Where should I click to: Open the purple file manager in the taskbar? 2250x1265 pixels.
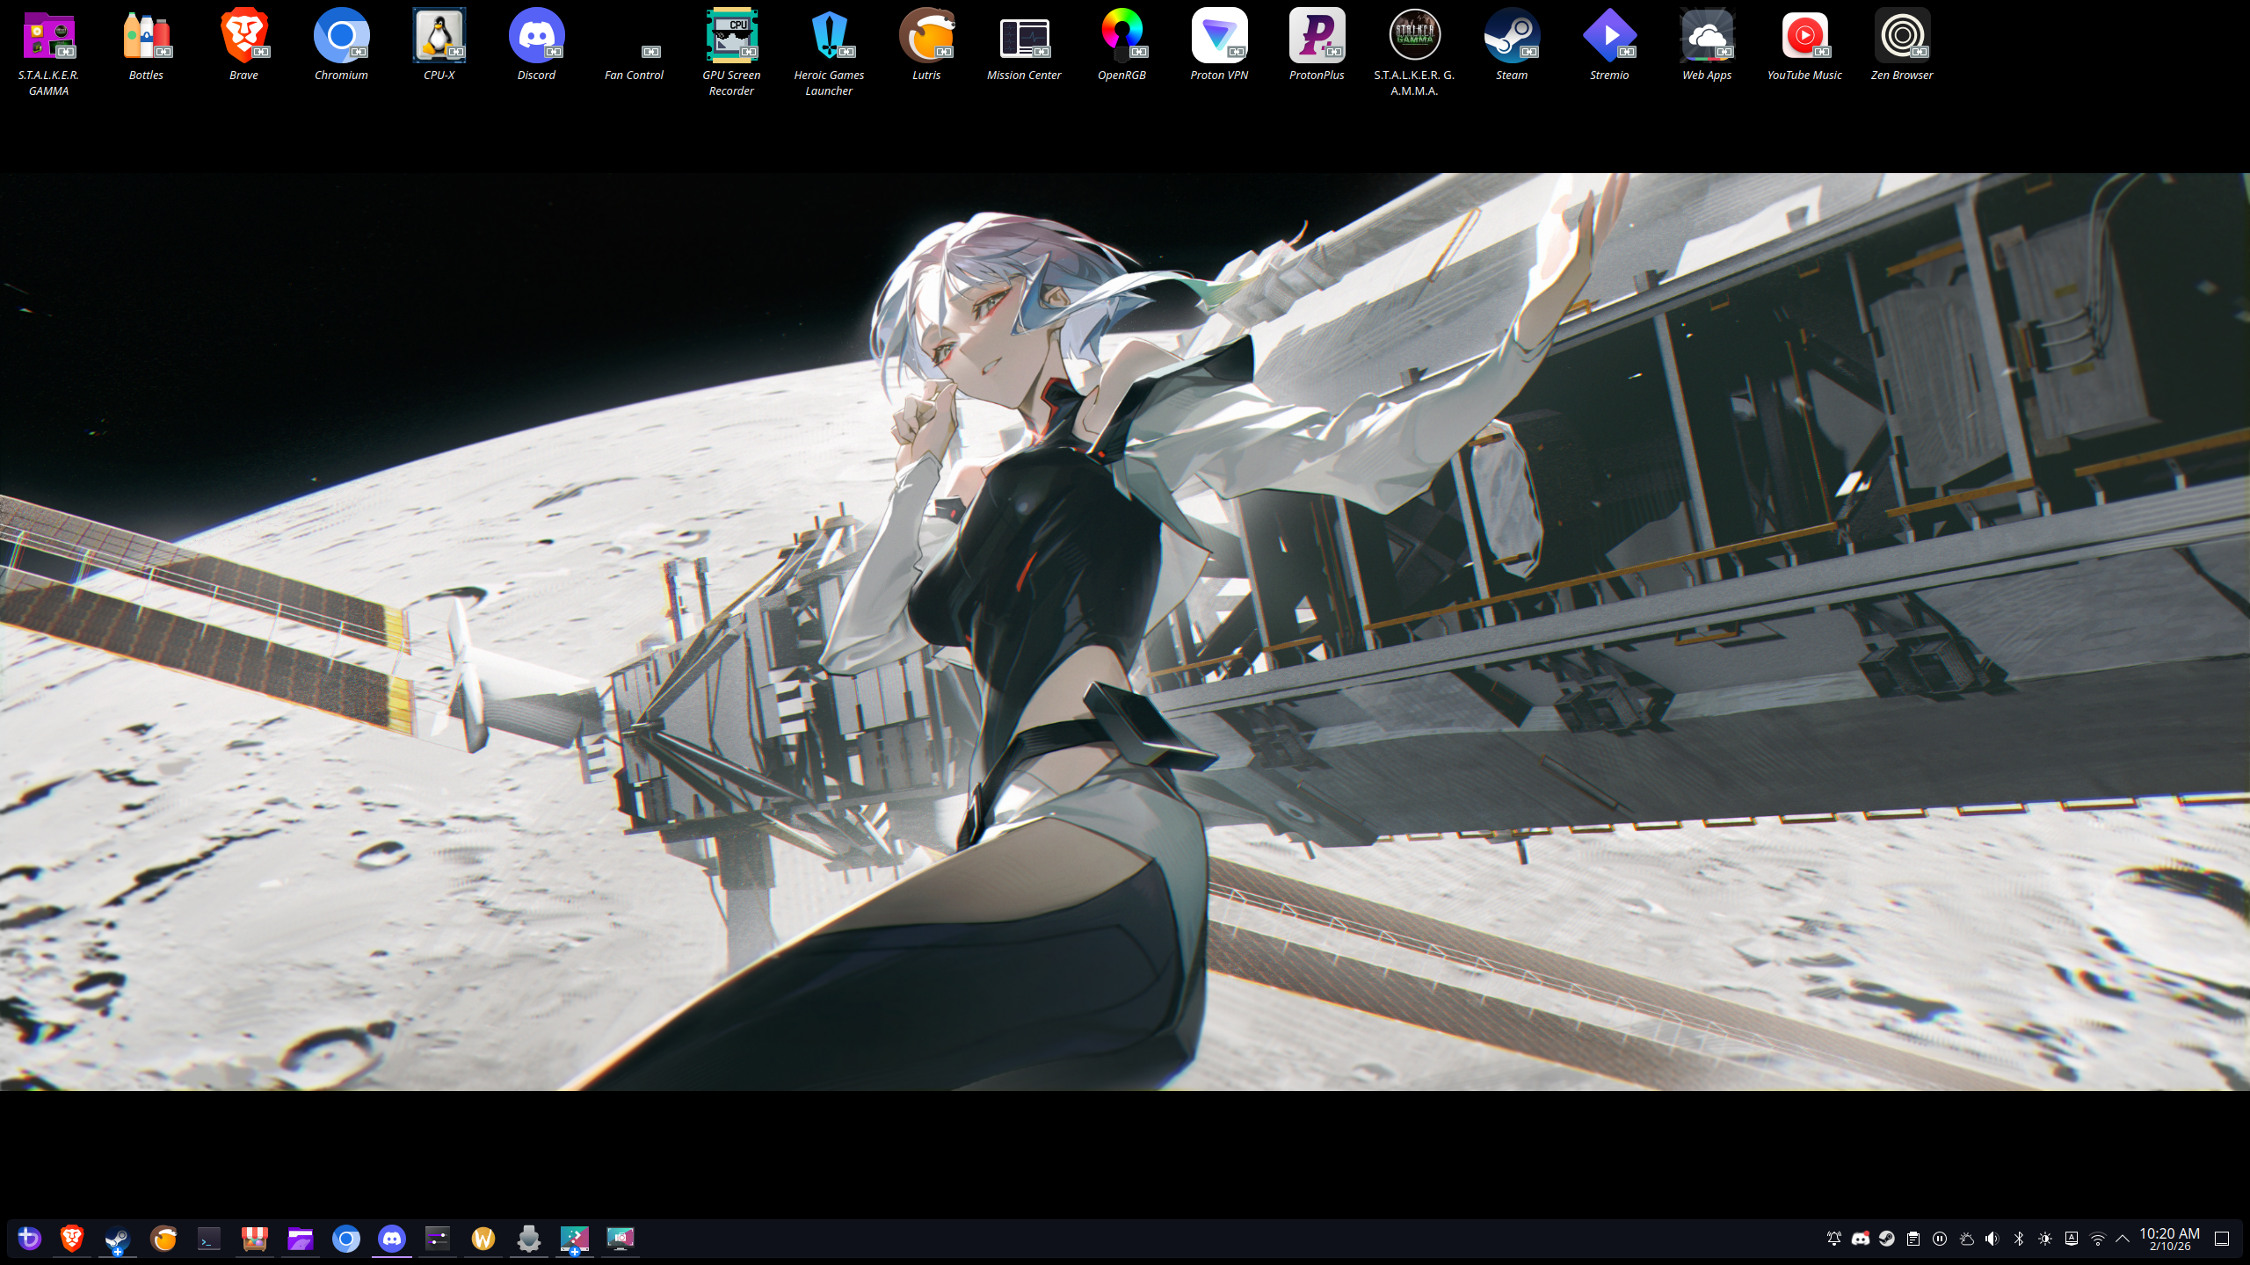click(301, 1239)
